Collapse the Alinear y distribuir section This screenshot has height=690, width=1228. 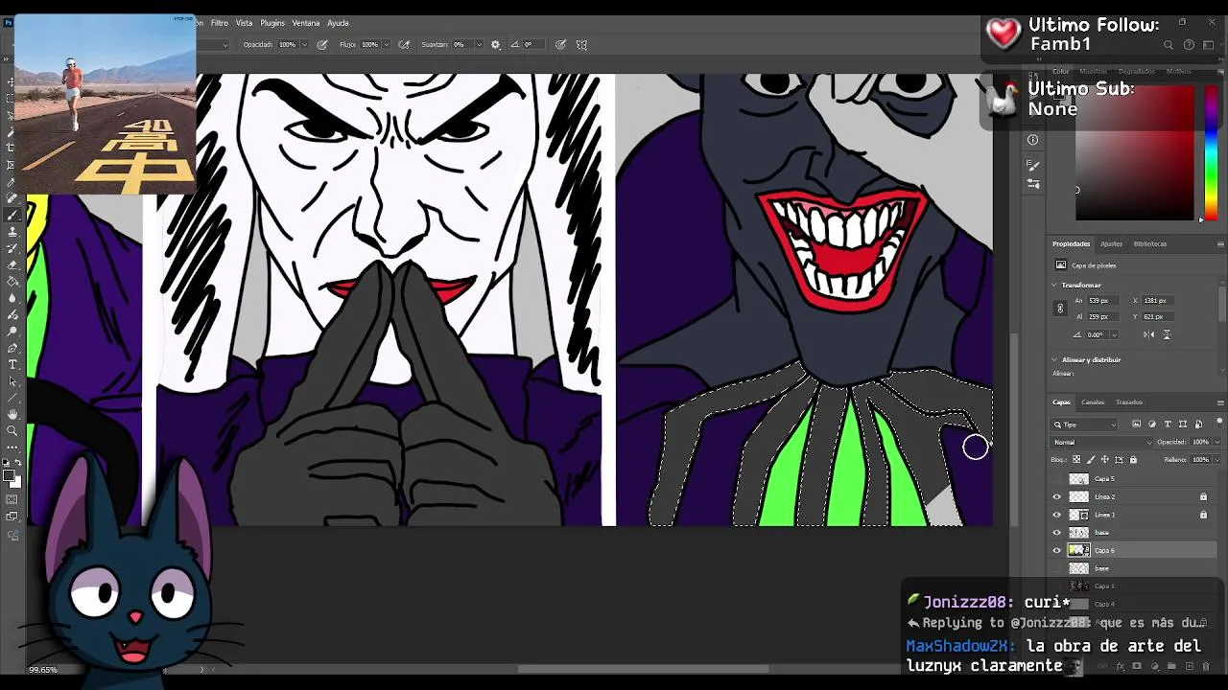pos(1054,359)
